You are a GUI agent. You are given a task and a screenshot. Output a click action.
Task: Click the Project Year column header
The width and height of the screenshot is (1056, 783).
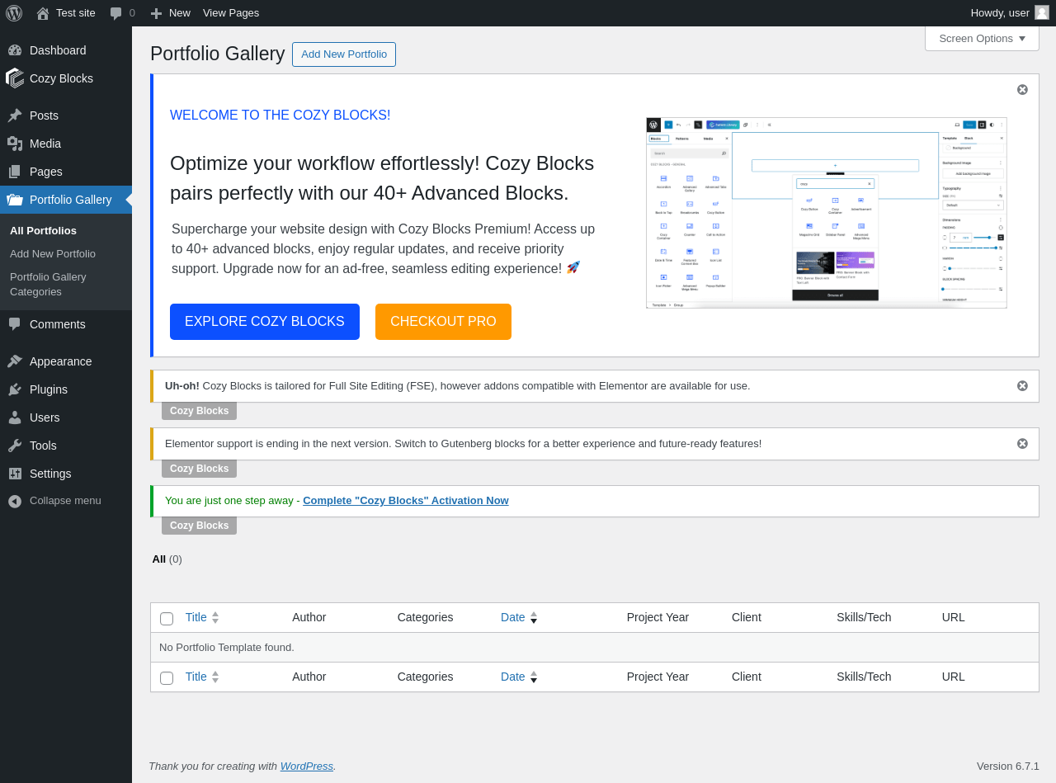point(658,617)
